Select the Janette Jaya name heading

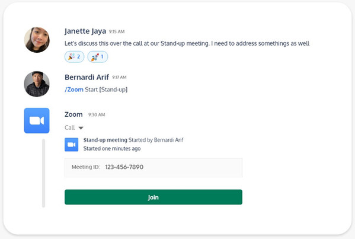(x=85, y=31)
